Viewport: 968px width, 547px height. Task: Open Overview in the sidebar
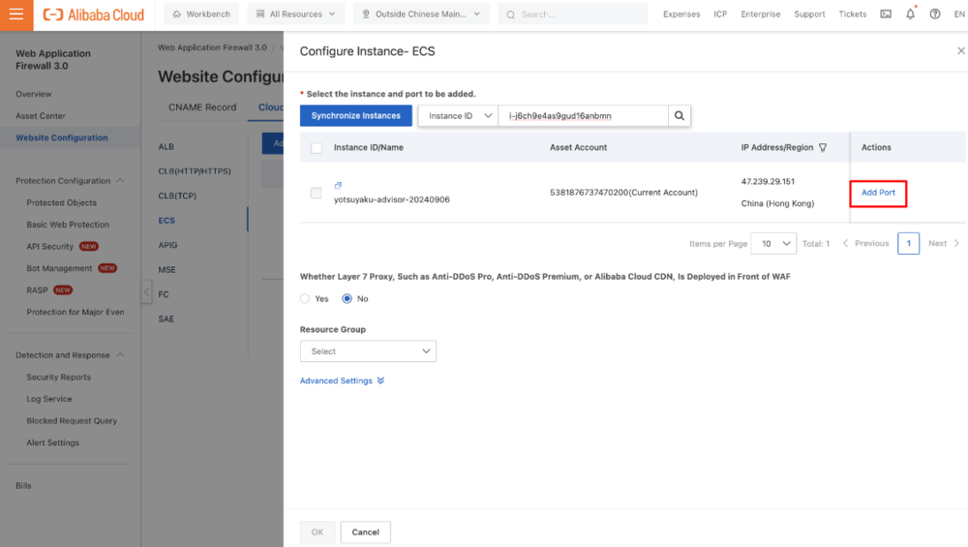pos(34,94)
